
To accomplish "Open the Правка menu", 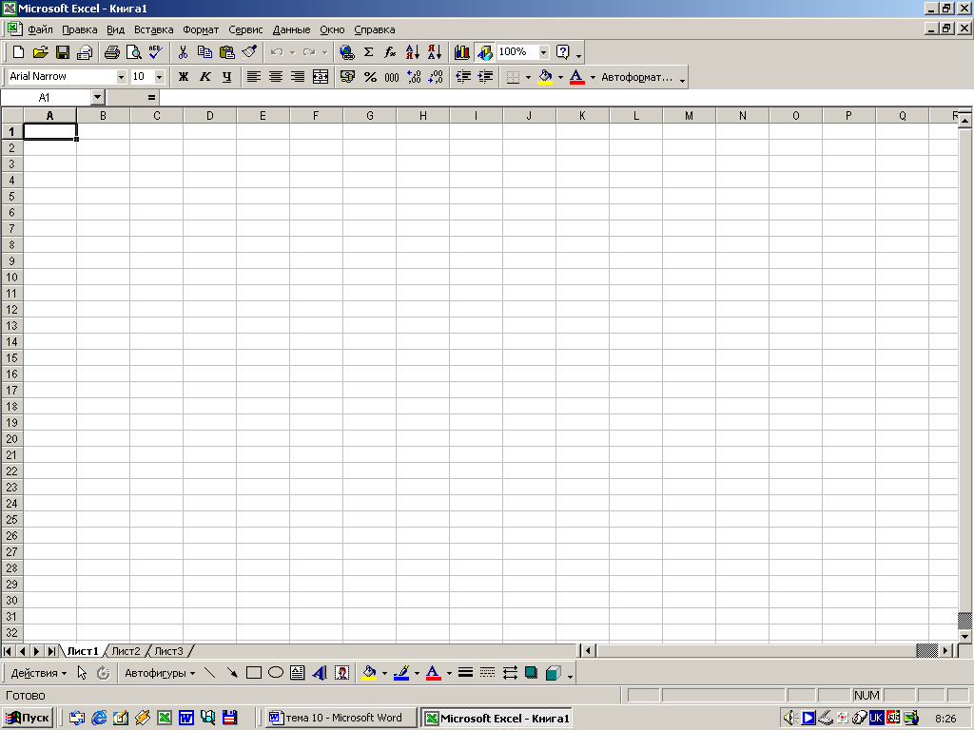I will click(80, 29).
